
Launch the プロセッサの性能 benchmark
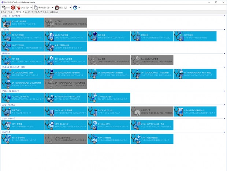click(x=22, y=36)
